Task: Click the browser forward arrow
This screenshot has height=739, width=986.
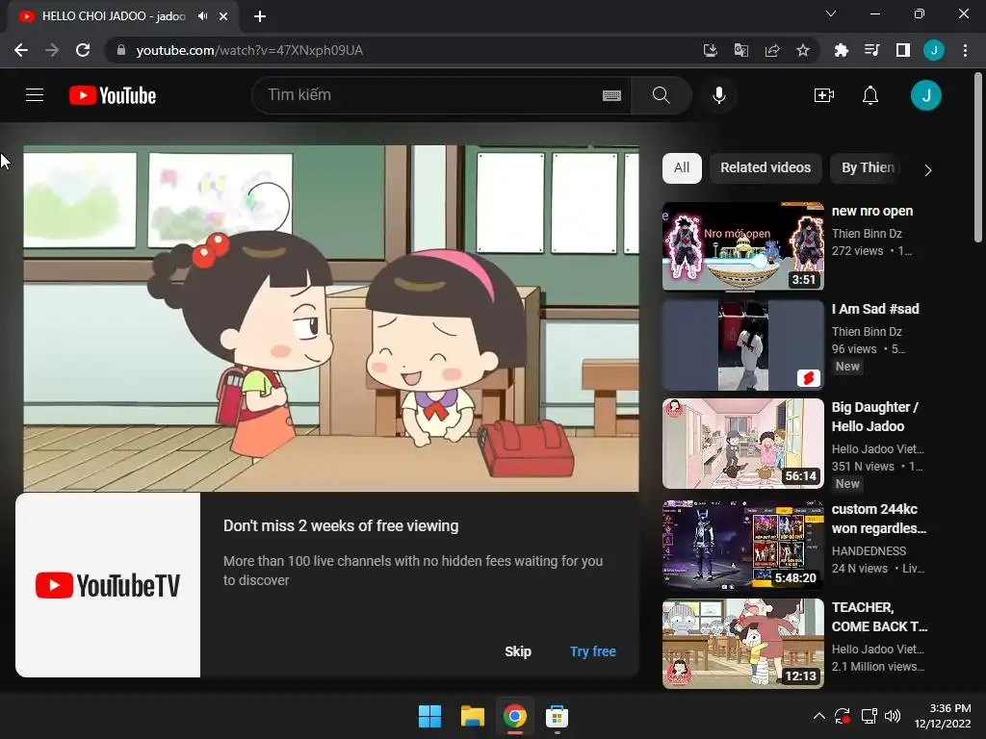Action: point(52,50)
